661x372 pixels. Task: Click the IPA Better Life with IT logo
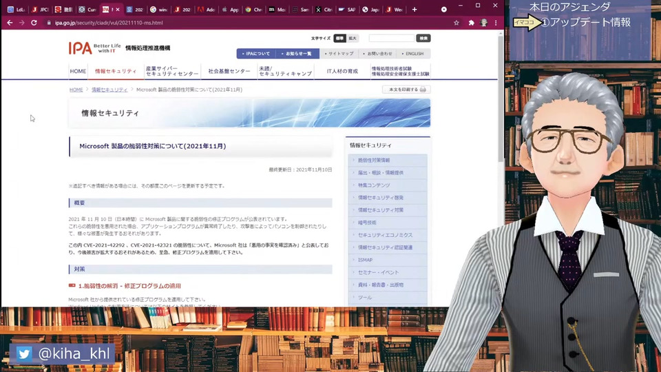pyautogui.click(x=95, y=48)
